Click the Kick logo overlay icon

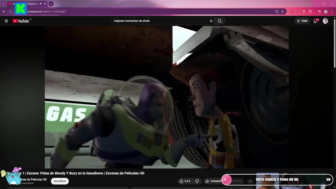(x=21, y=8)
